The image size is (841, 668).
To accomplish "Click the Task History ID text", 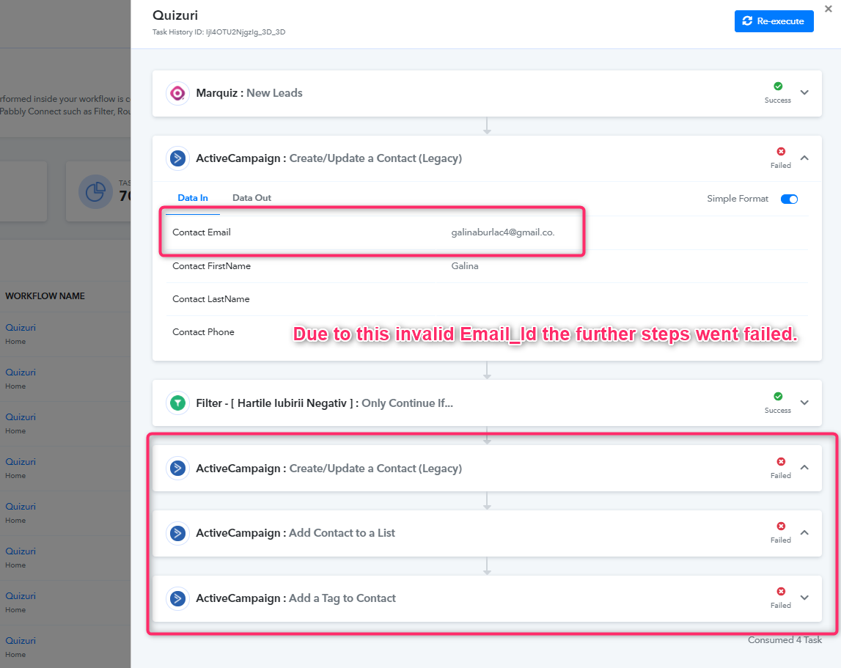I will [x=218, y=32].
